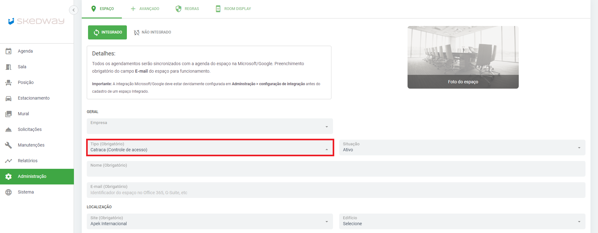This screenshot has height=233, width=598.
Task: Open the Edifício dropdown
Action: 462,221
